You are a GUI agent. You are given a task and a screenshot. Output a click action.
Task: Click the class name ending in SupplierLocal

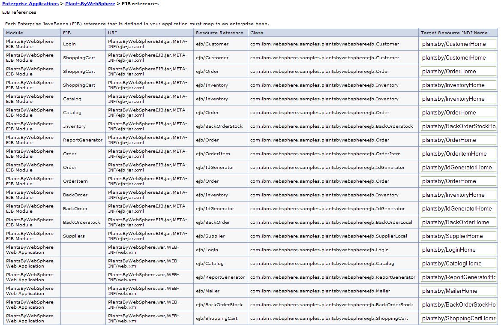[328, 236]
